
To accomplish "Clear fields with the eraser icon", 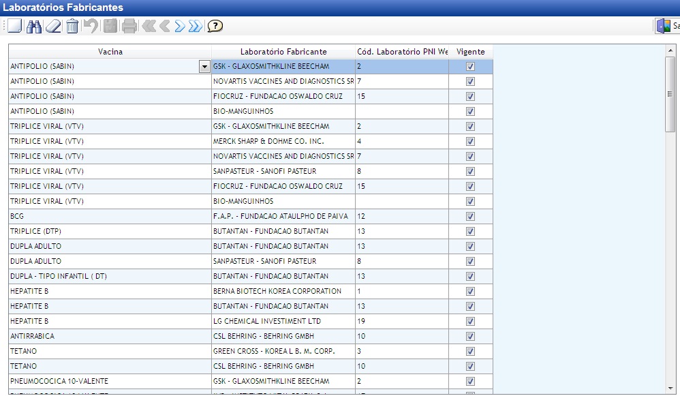I will [x=53, y=27].
